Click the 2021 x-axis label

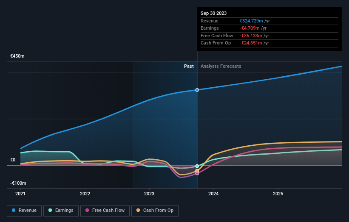[x=20, y=194]
